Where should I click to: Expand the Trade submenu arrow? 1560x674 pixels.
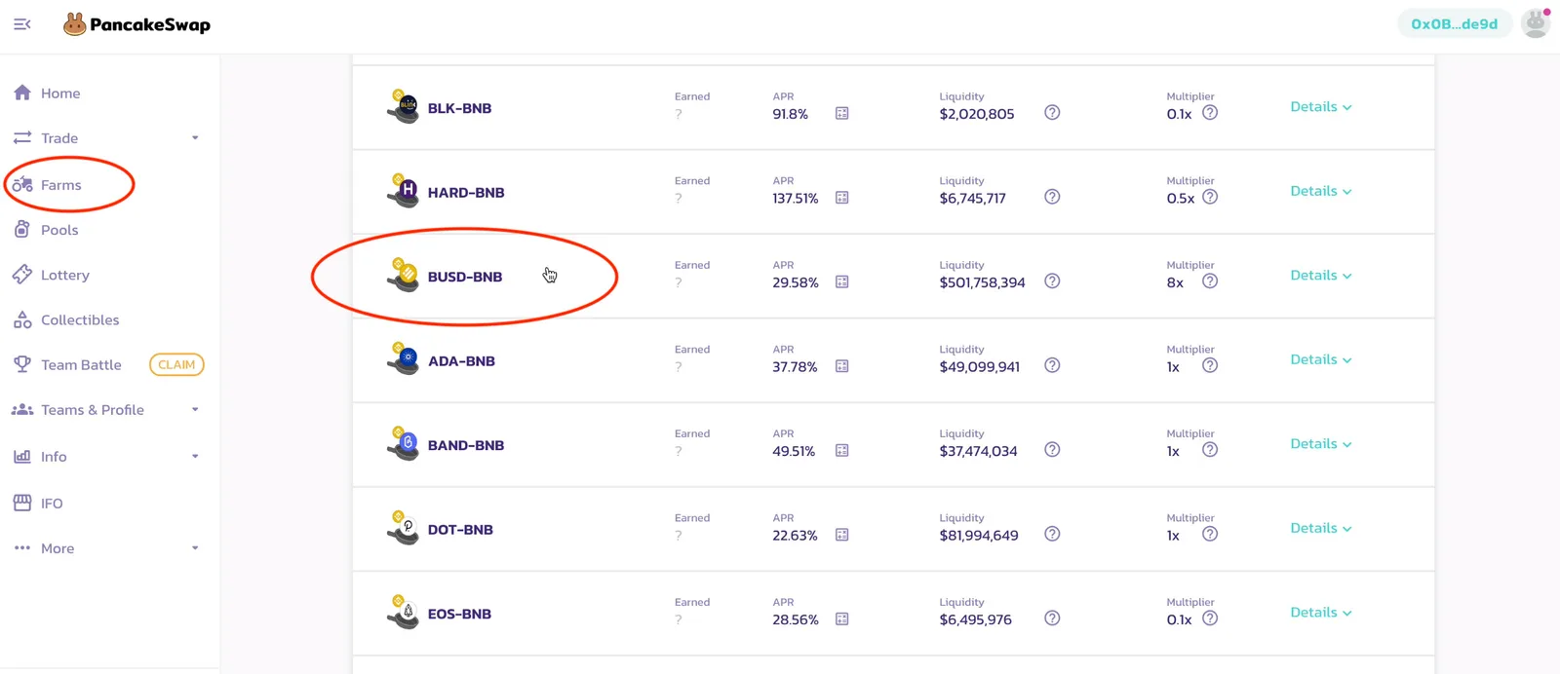(195, 138)
